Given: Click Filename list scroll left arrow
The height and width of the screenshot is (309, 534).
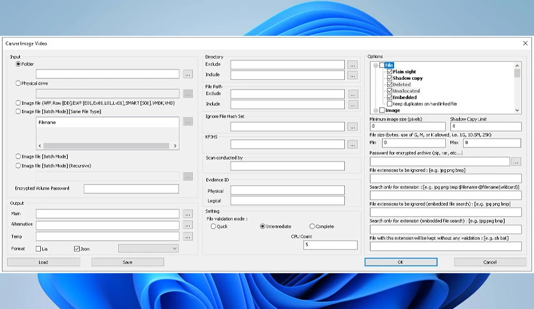Looking at the screenshot, I should [x=40, y=146].
